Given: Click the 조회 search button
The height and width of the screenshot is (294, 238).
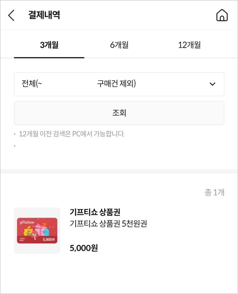Looking at the screenshot, I should pyautogui.click(x=119, y=113).
